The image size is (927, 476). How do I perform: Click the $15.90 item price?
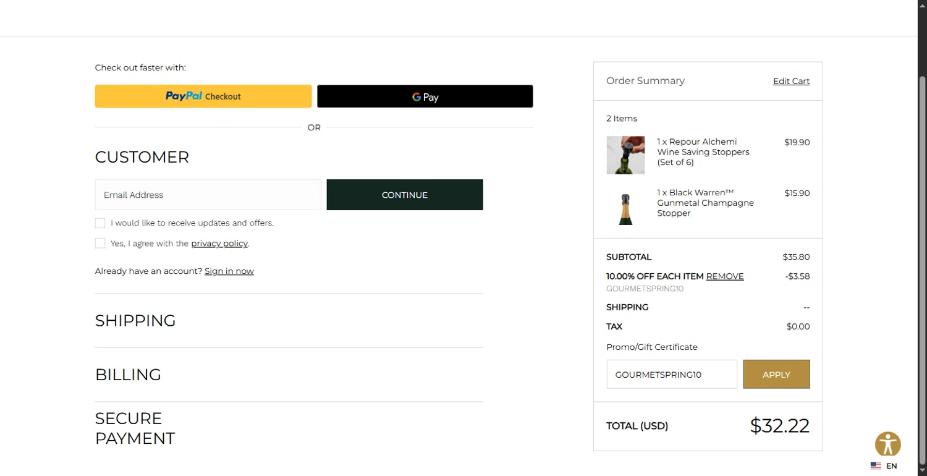point(797,193)
